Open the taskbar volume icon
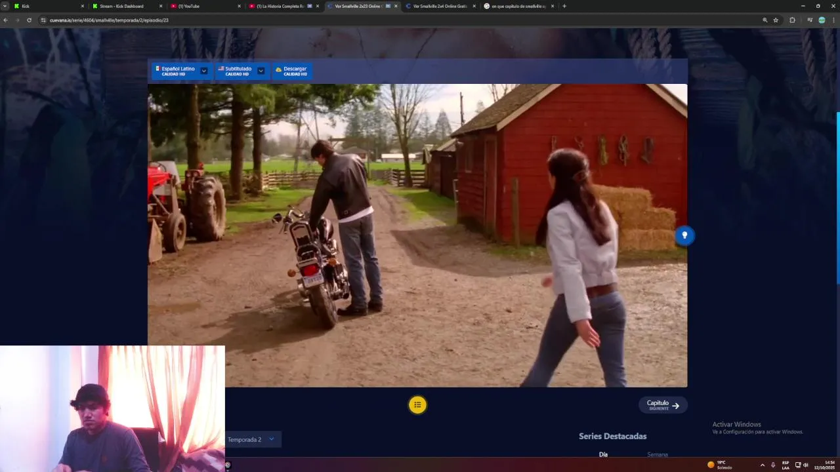Image resolution: width=840 pixels, height=472 pixels. (805, 465)
